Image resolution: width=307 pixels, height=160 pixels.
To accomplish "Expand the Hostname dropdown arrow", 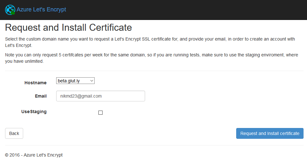I will [92, 81].
